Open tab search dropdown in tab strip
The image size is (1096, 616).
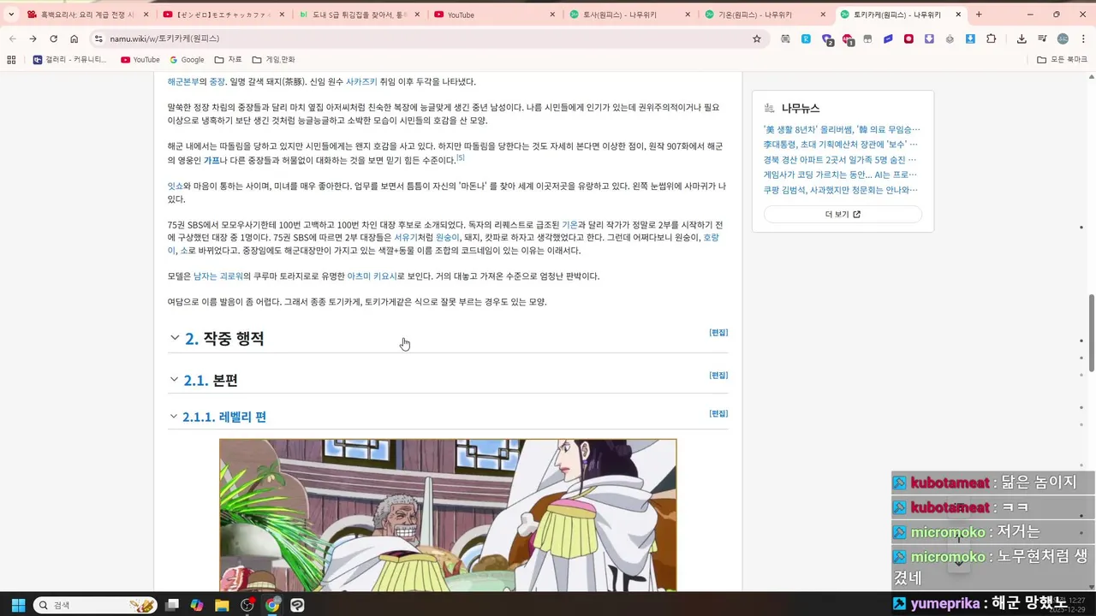(x=11, y=15)
